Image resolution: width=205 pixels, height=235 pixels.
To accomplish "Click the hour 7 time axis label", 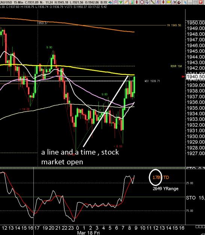I will pyautogui.click(x=123, y=228).
